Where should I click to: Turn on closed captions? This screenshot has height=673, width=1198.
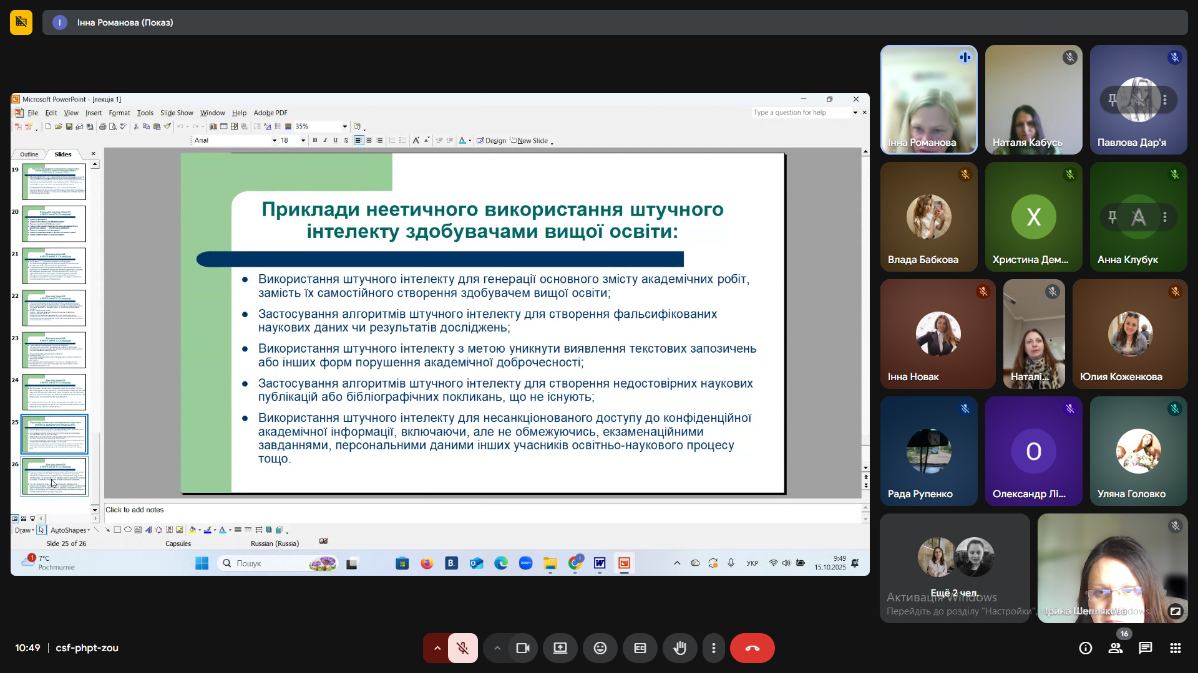(640, 648)
